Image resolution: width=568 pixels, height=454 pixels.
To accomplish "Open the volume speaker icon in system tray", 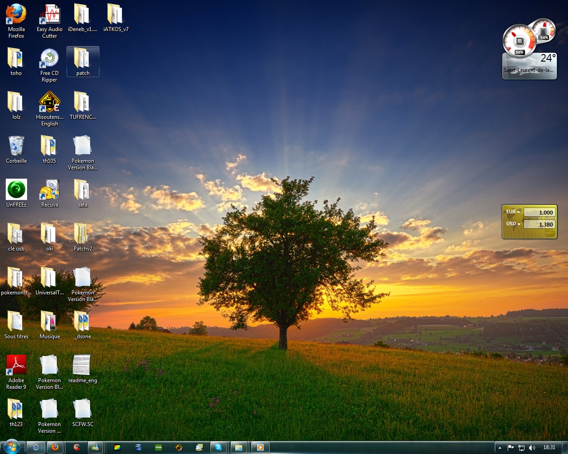I will [x=532, y=448].
